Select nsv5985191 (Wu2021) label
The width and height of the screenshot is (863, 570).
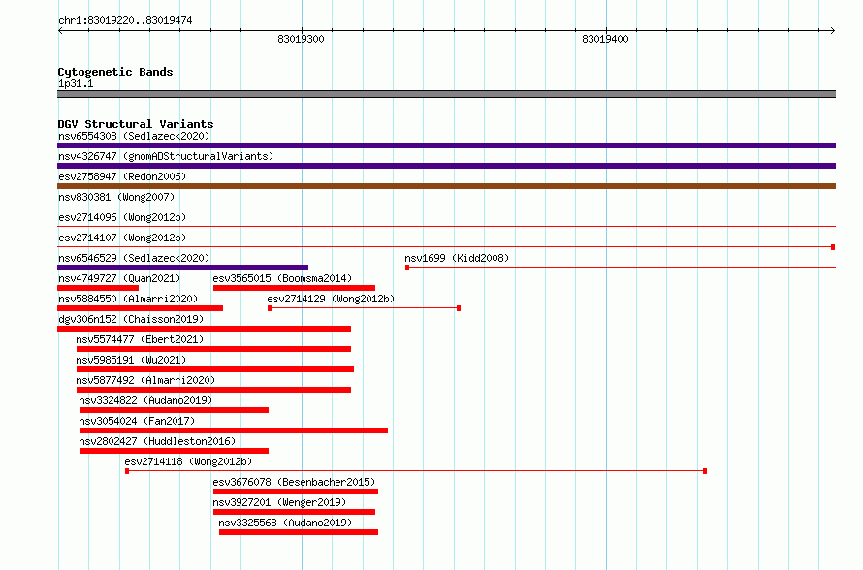(131, 360)
